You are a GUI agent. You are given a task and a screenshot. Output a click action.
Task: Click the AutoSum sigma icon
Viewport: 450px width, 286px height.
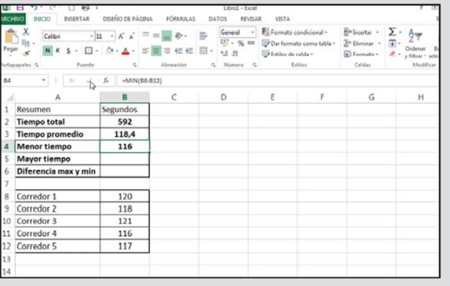[392, 32]
